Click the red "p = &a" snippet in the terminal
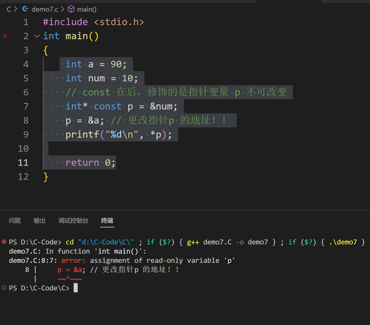 point(70,270)
